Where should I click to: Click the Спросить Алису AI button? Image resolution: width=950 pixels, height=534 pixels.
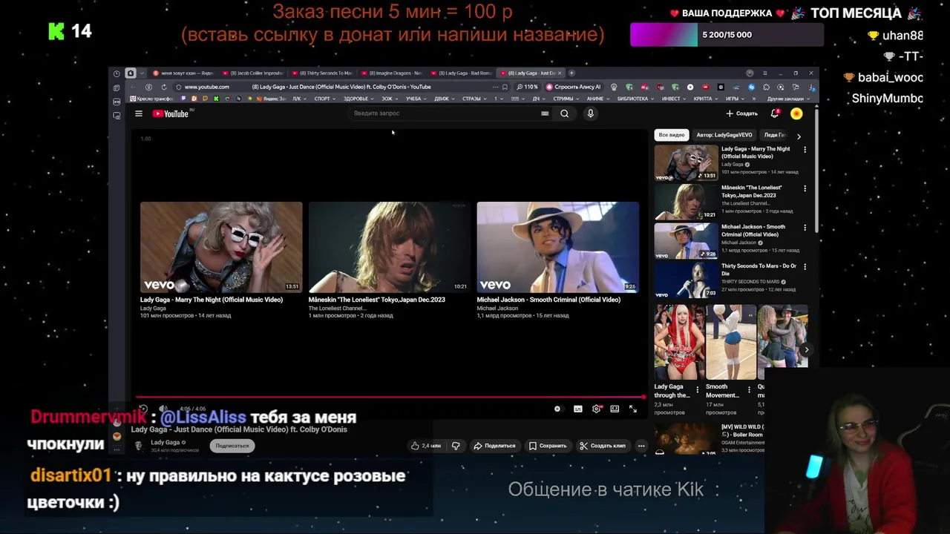click(574, 87)
